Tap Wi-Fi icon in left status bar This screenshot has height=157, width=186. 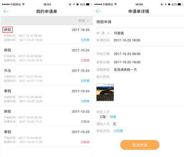[23, 4]
